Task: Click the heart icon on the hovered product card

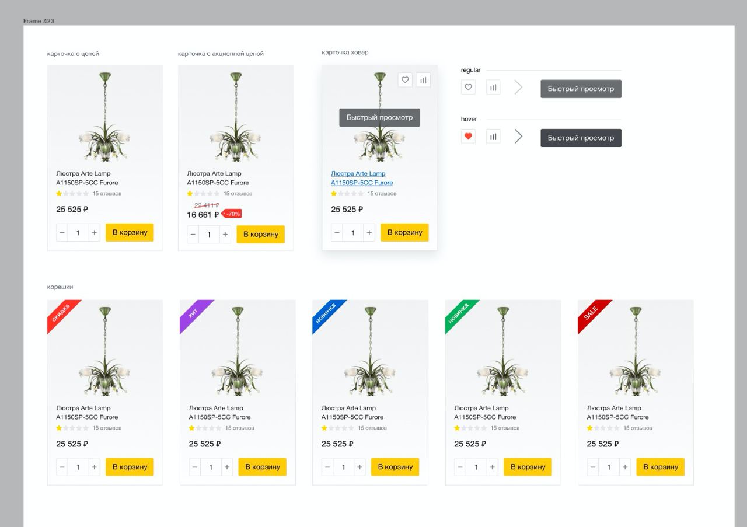Action: tap(405, 80)
